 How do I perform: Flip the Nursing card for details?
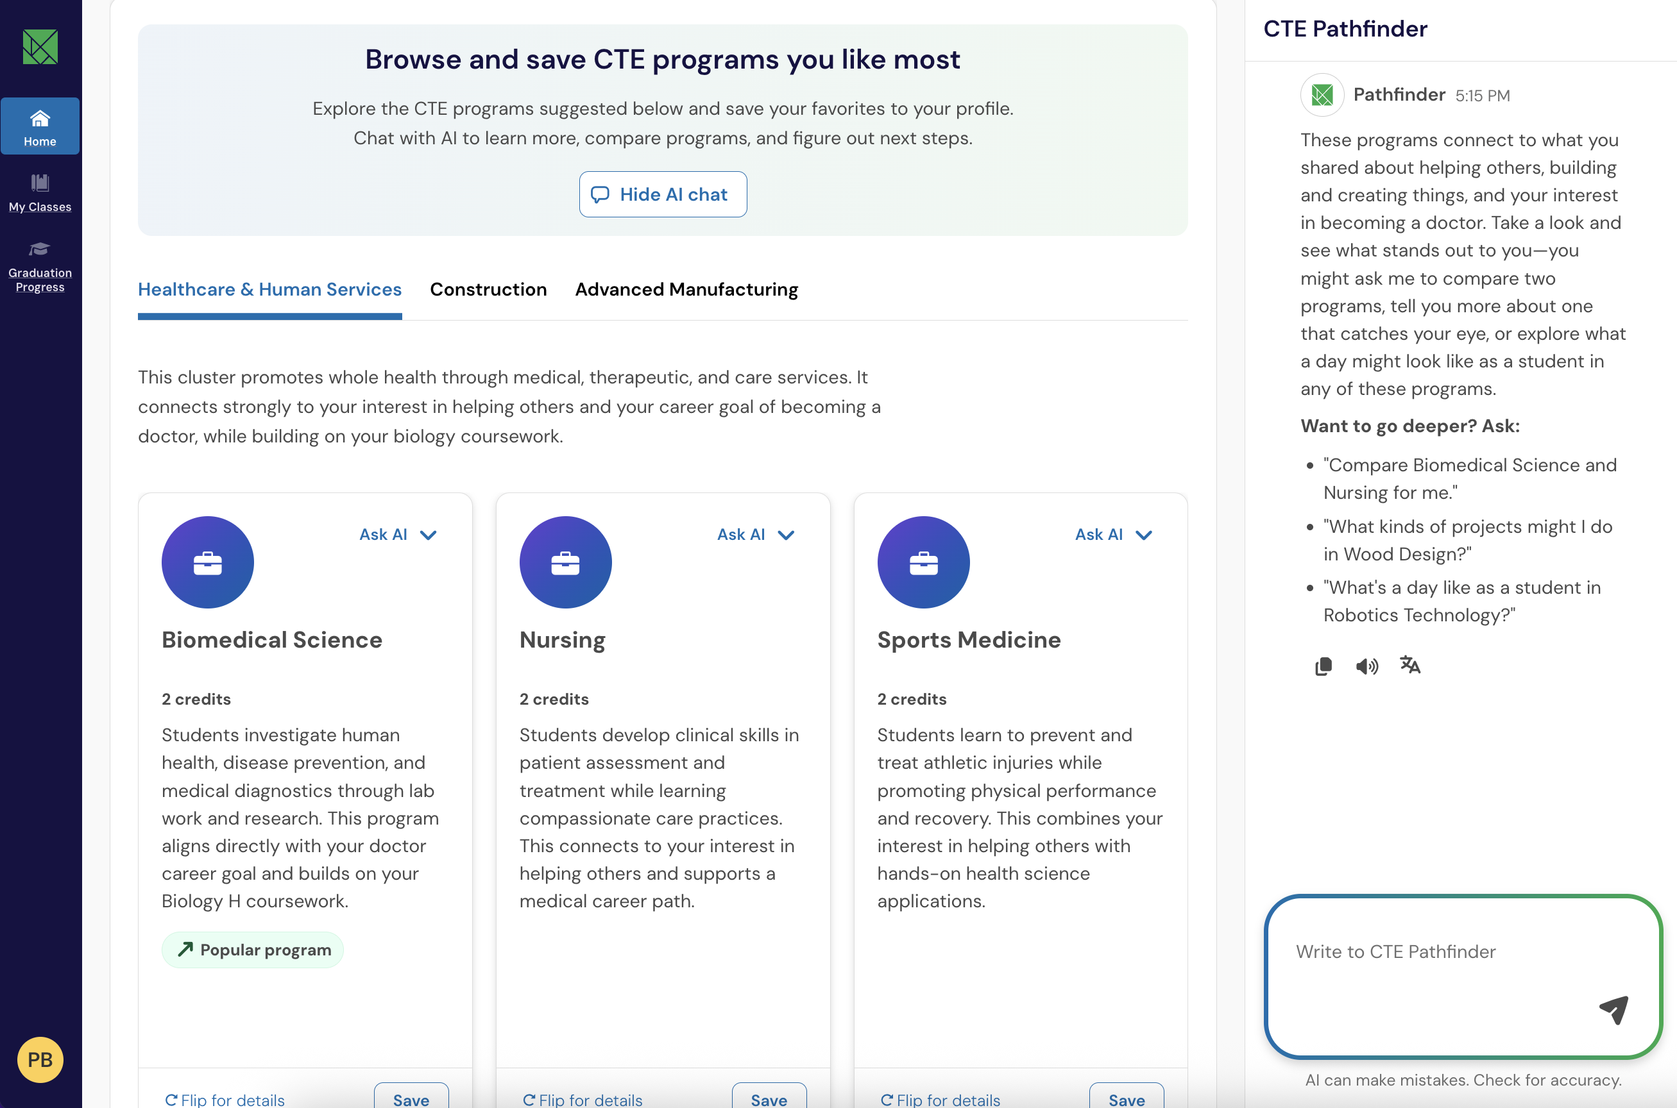583,1099
